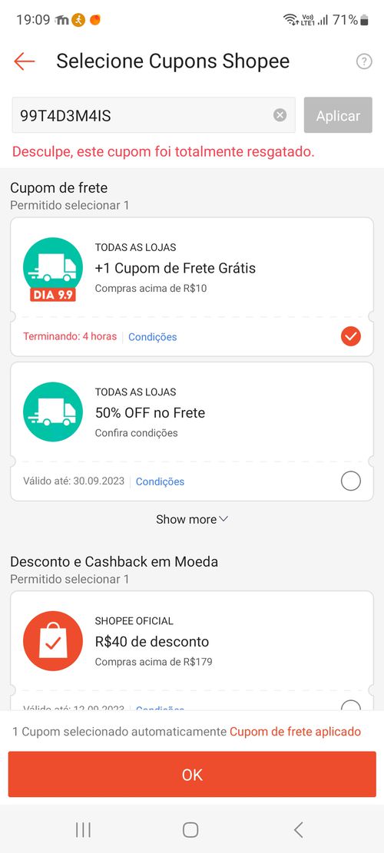Tap the Android home navigation icon

click(190, 830)
